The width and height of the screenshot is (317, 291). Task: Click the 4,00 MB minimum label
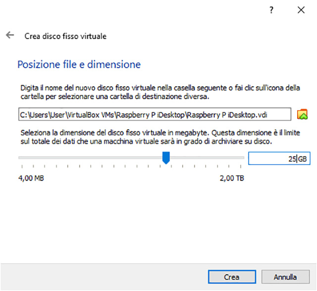coord(31,178)
